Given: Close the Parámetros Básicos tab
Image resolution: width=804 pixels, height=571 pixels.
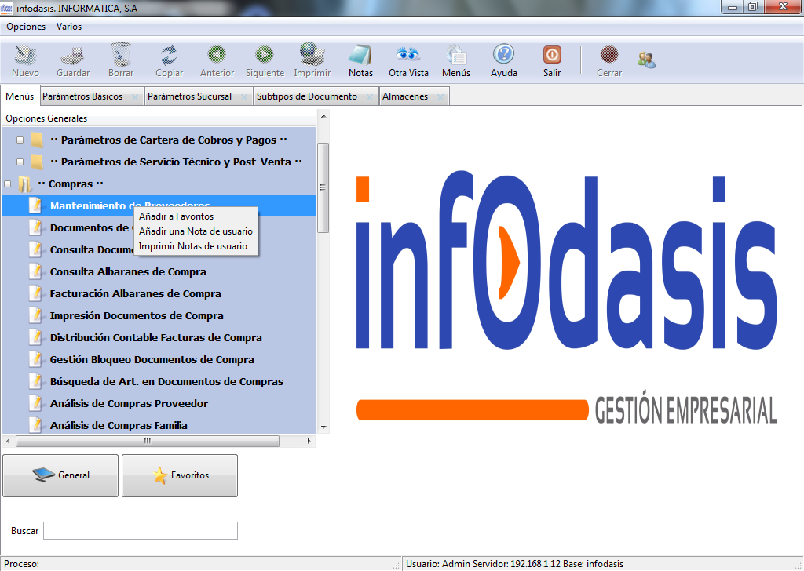Looking at the screenshot, I should coord(135,96).
